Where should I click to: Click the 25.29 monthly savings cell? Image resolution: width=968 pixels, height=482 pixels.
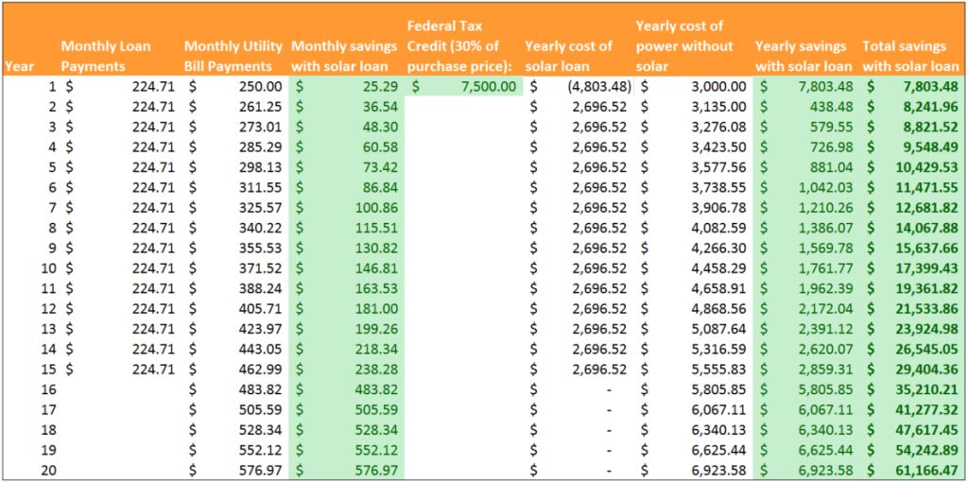click(346, 86)
